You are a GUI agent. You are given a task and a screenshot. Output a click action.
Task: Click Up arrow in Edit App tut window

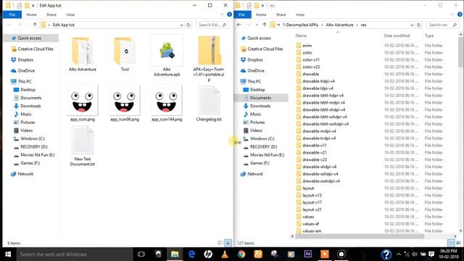pyautogui.click(x=35, y=25)
